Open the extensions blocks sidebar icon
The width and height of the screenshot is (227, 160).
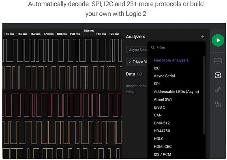click(218, 104)
